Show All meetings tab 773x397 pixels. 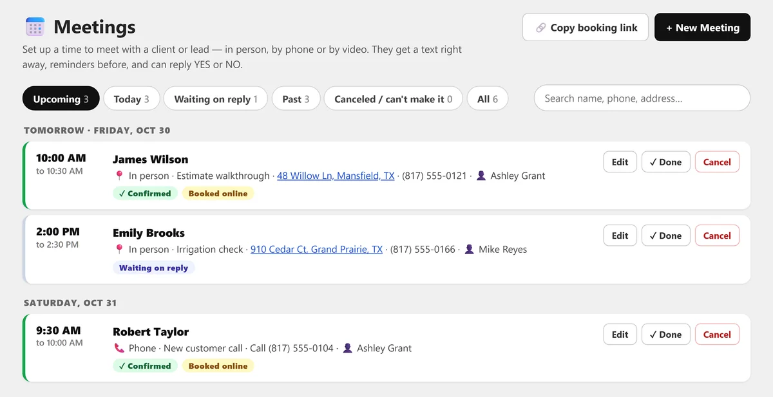[x=488, y=98]
